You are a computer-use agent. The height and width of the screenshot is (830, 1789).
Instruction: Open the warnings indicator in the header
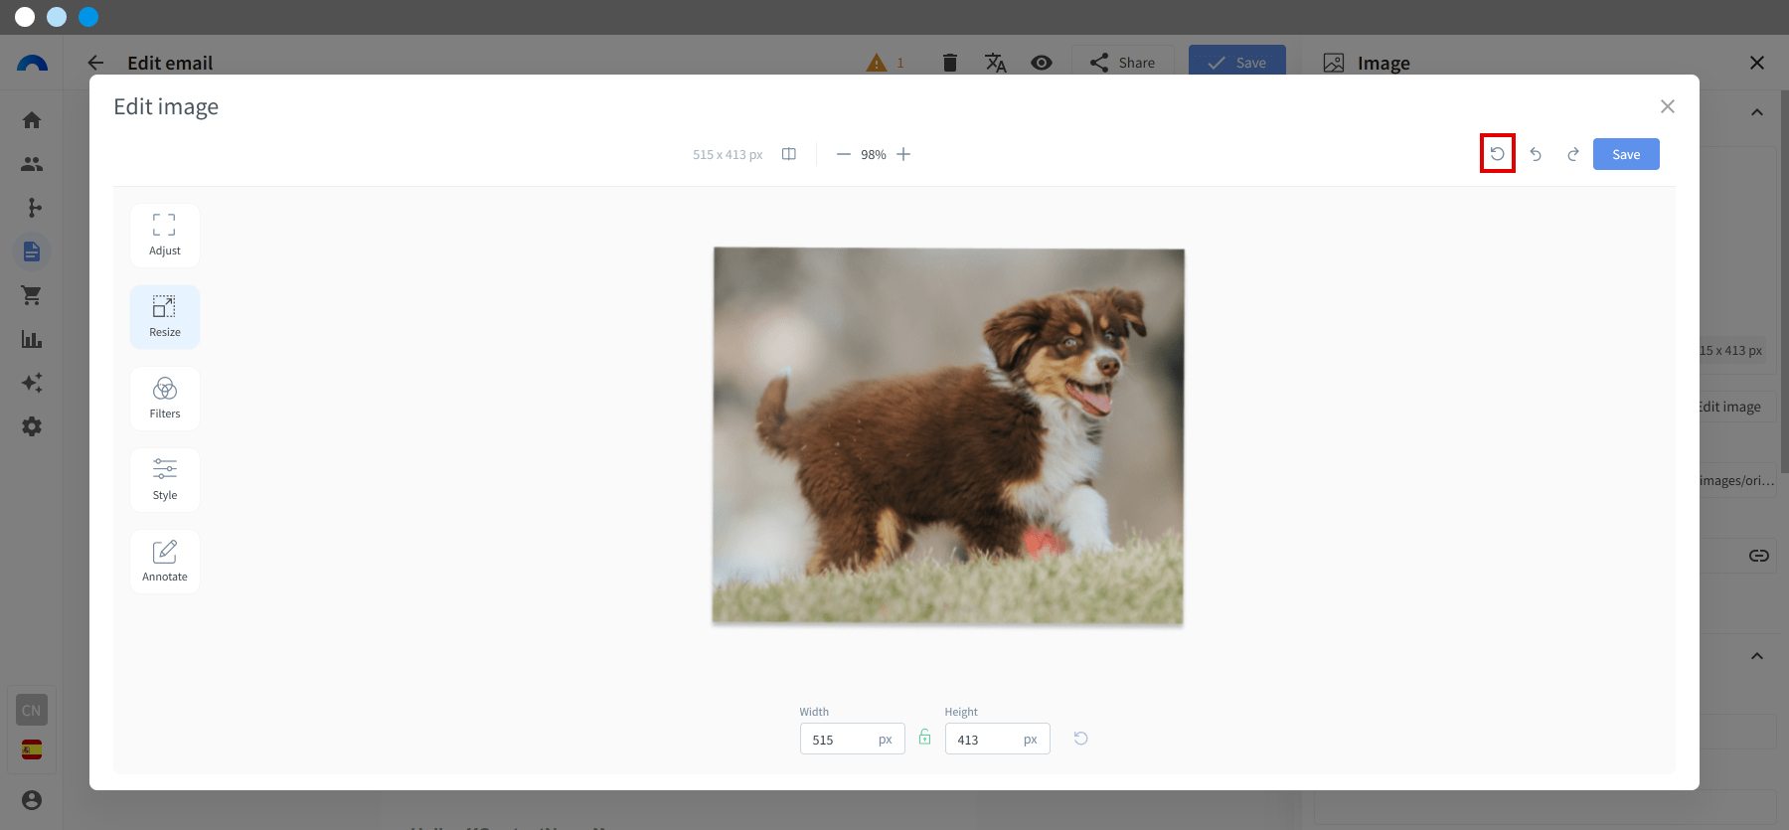pos(885,63)
